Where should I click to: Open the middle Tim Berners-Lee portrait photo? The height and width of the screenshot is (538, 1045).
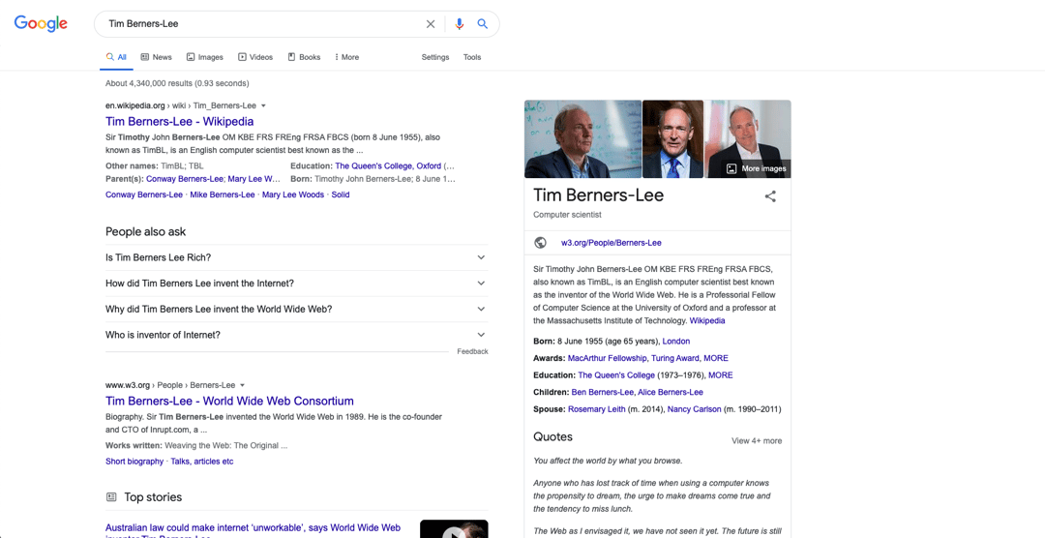tap(672, 138)
